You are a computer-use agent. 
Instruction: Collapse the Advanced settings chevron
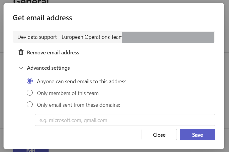click(21, 68)
